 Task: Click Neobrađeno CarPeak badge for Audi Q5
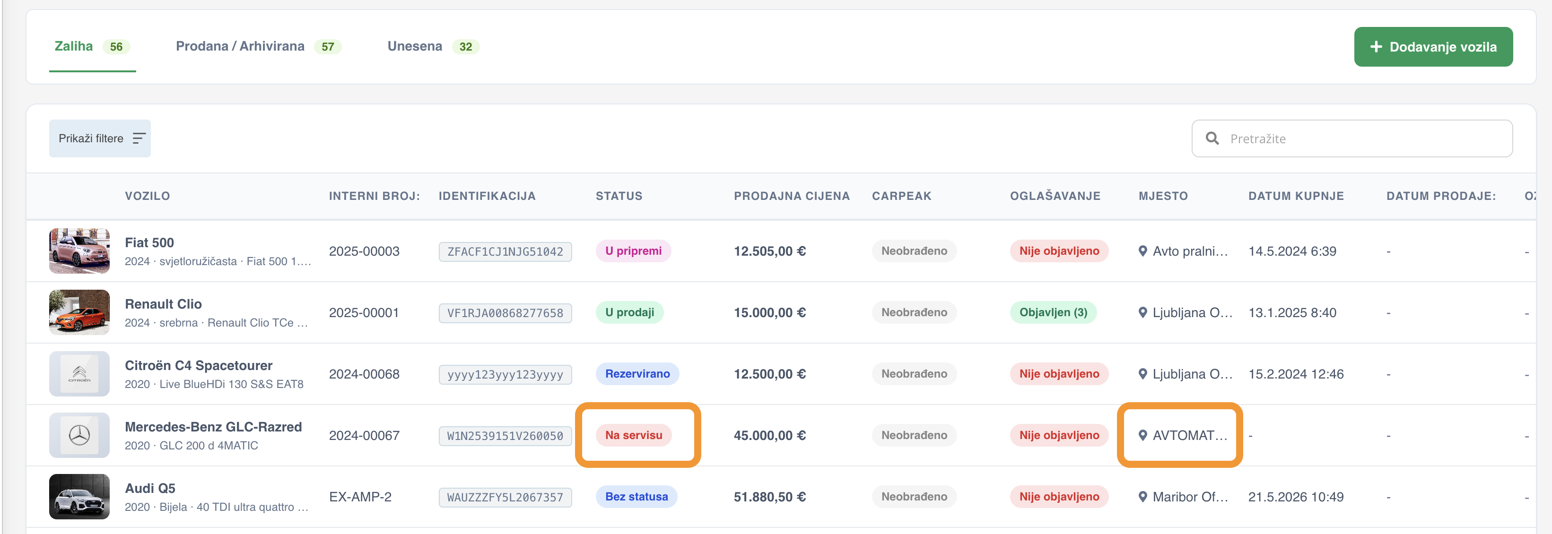pyautogui.click(x=914, y=497)
